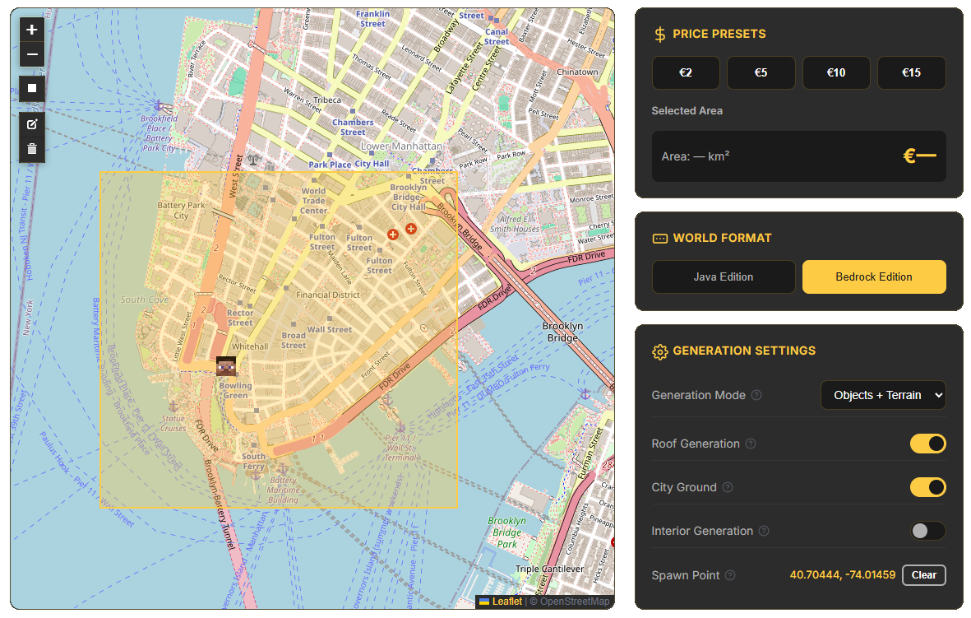Select Bedrock Edition format
Viewport: 971px width, 618px height.
pyautogui.click(x=874, y=276)
